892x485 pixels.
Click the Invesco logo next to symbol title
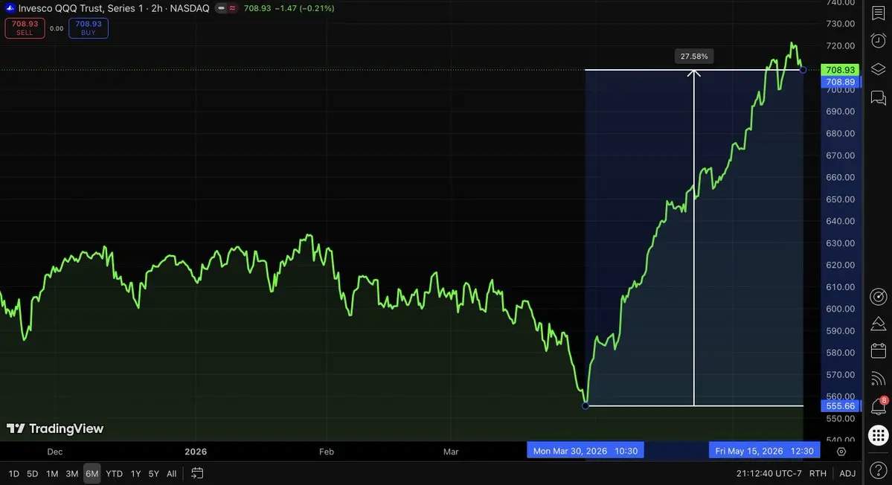coord(10,8)
